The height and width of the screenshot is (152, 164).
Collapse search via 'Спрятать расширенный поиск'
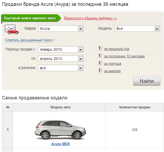tap(30, 40)
